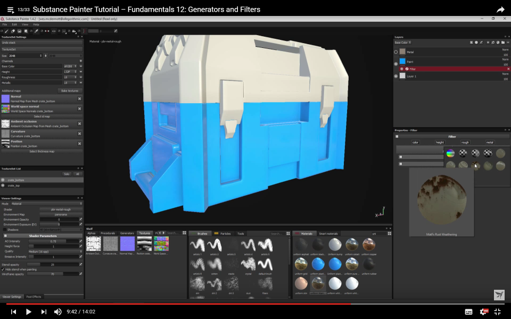The height and width of the screenshot is (319, 511).
Task: Delete selected layer with minus icon
Action: [508, 43]
